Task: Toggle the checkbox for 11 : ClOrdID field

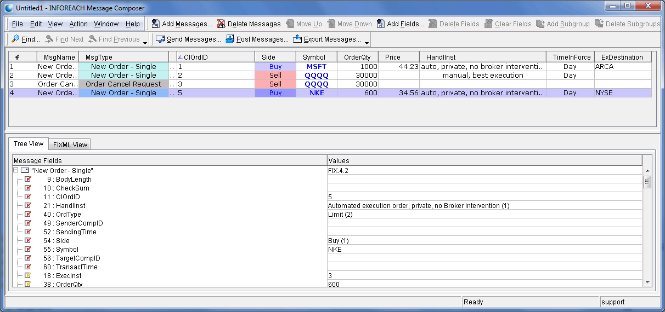Action: point(28,197)
